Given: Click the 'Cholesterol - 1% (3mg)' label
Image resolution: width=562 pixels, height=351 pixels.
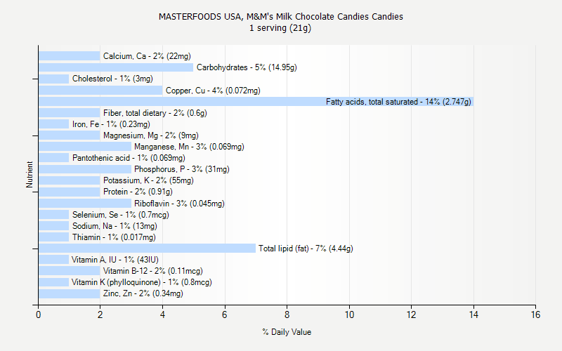Looking at the screenshot, I should point(112,79).
